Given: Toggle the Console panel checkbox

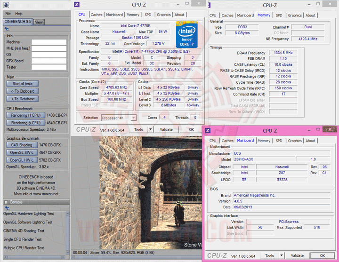Looking at the screenshot, I should click(x=6, y=202).
